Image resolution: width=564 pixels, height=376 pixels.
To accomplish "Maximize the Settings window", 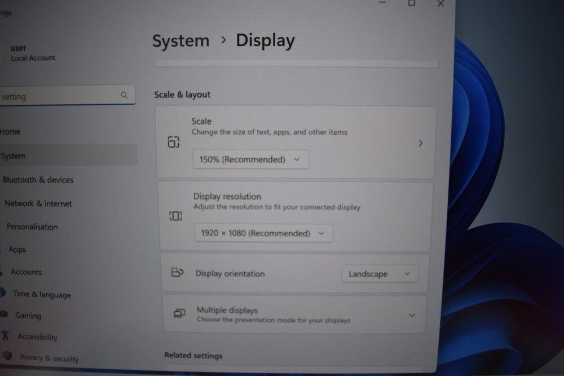I will (x=412, y=3).
